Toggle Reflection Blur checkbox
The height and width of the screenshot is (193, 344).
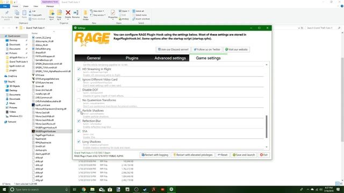[79, 121]
